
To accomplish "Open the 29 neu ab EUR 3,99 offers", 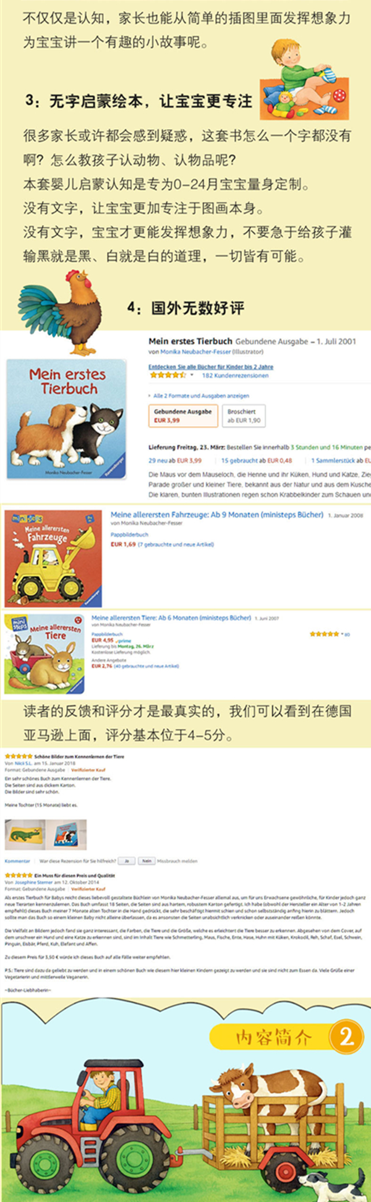I will click(175, 461).
